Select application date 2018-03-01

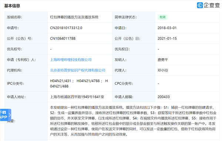pos(167,28)
